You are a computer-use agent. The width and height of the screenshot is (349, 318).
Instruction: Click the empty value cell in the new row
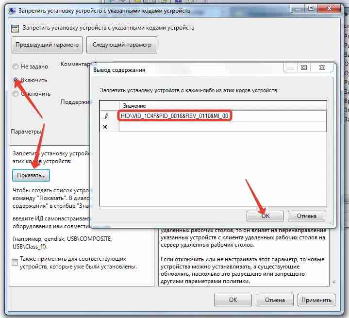tap(175, 127)
